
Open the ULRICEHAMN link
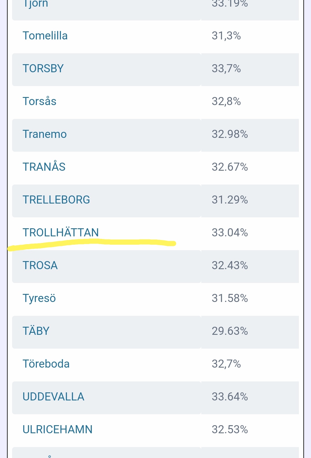(x=58, y=430)
